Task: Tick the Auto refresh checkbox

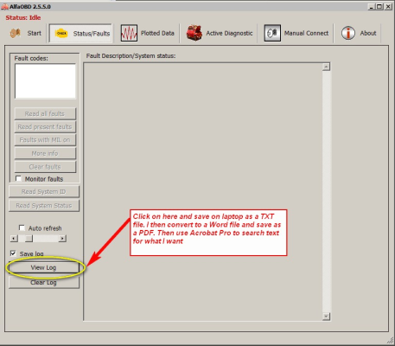Action: coord(22,228)
